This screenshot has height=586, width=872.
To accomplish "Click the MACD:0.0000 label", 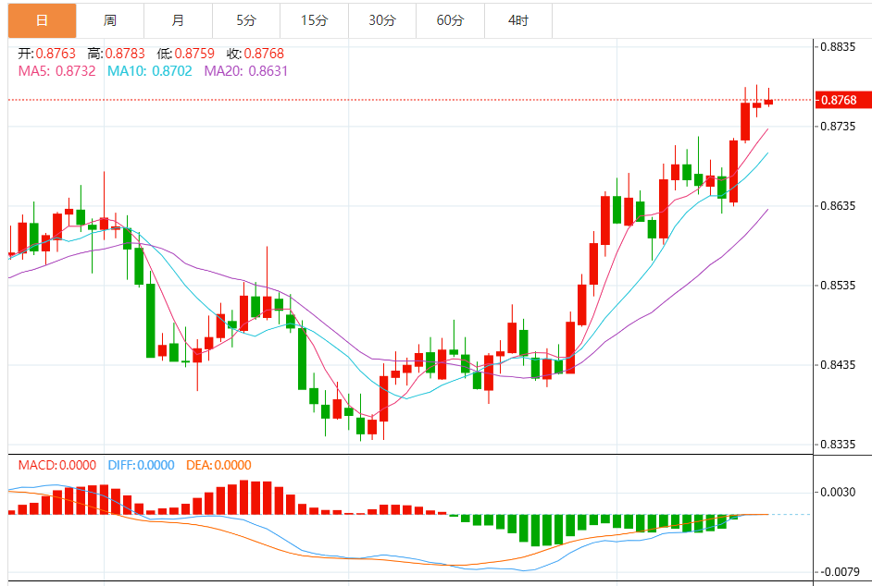I will [x=57, y=465].
